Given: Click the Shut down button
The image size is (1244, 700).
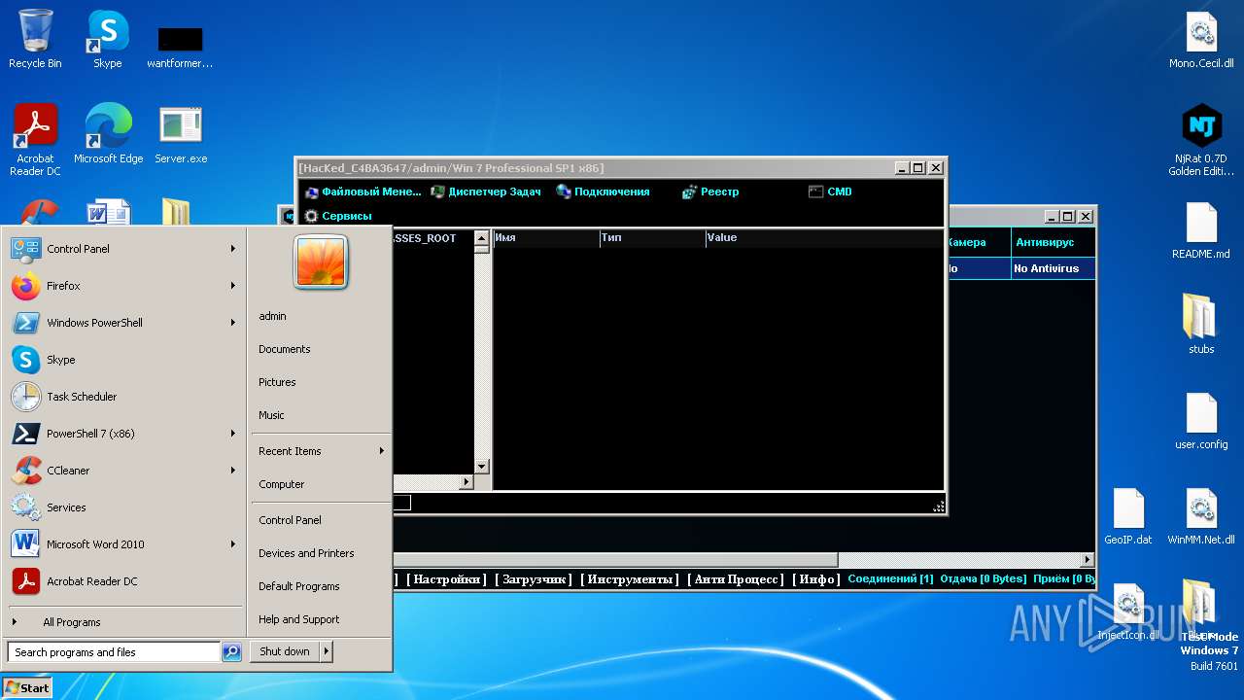Looking at the screenshot, I should [x=285, y=651].
